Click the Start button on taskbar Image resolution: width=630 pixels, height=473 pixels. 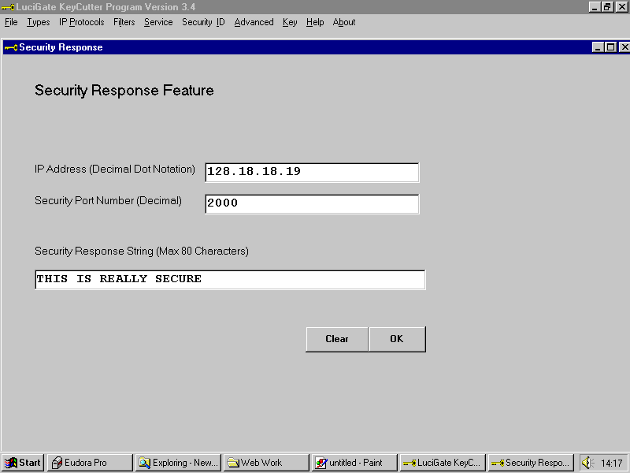coord(23,463)
